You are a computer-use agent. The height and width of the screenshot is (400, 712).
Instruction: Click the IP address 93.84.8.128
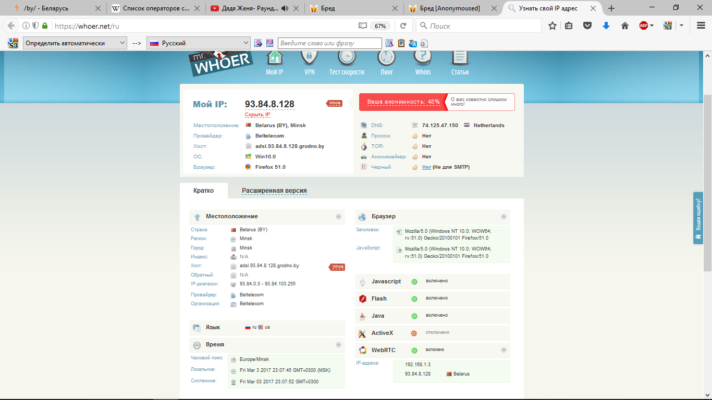click(x=269, y=104)
